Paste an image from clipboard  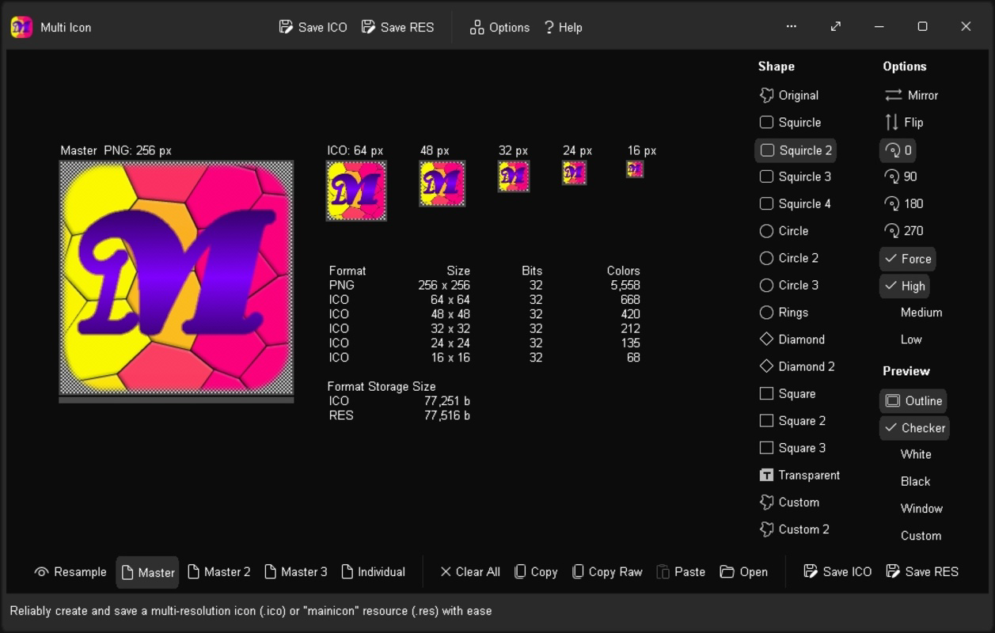(x=681, y=571)
